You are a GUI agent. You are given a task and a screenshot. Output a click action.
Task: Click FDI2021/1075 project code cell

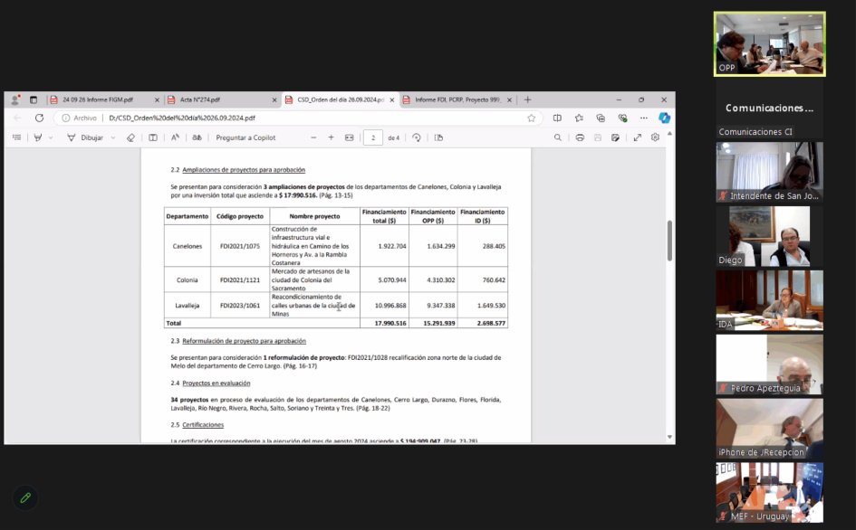point(240,247)
